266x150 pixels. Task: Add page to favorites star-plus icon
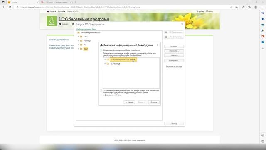(x=236, y=7)
